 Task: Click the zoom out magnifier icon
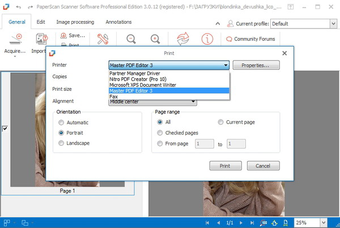coord(131,39)
